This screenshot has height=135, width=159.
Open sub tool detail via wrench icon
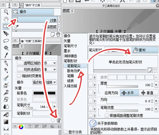click(59, 120)
